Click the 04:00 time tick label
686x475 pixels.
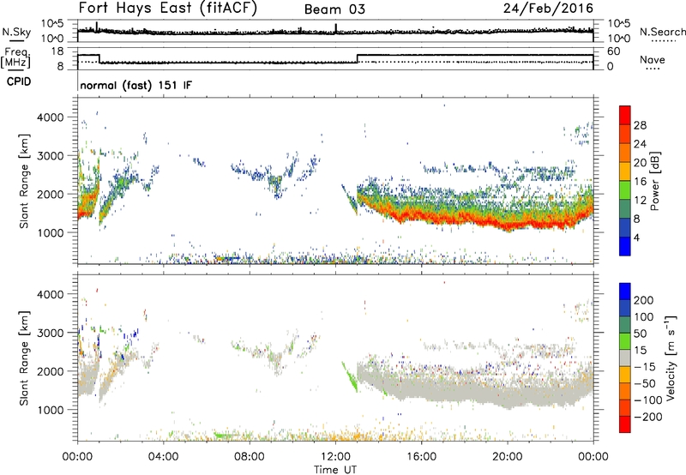pyautogui.click(x=164, y=457)
